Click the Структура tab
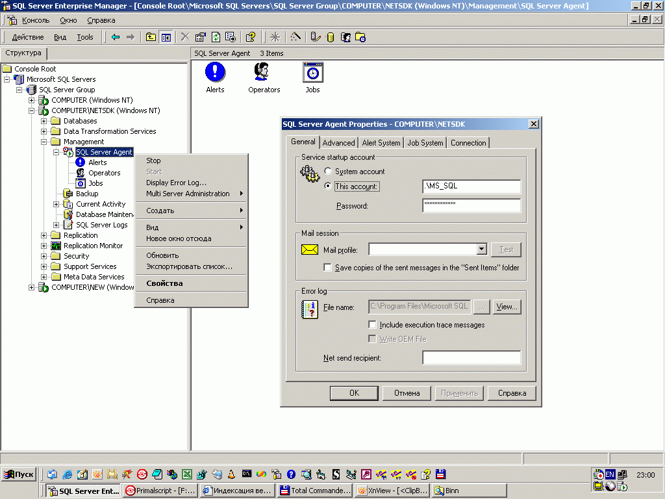This screenshot has width=665, height=499. coord(23,53)
